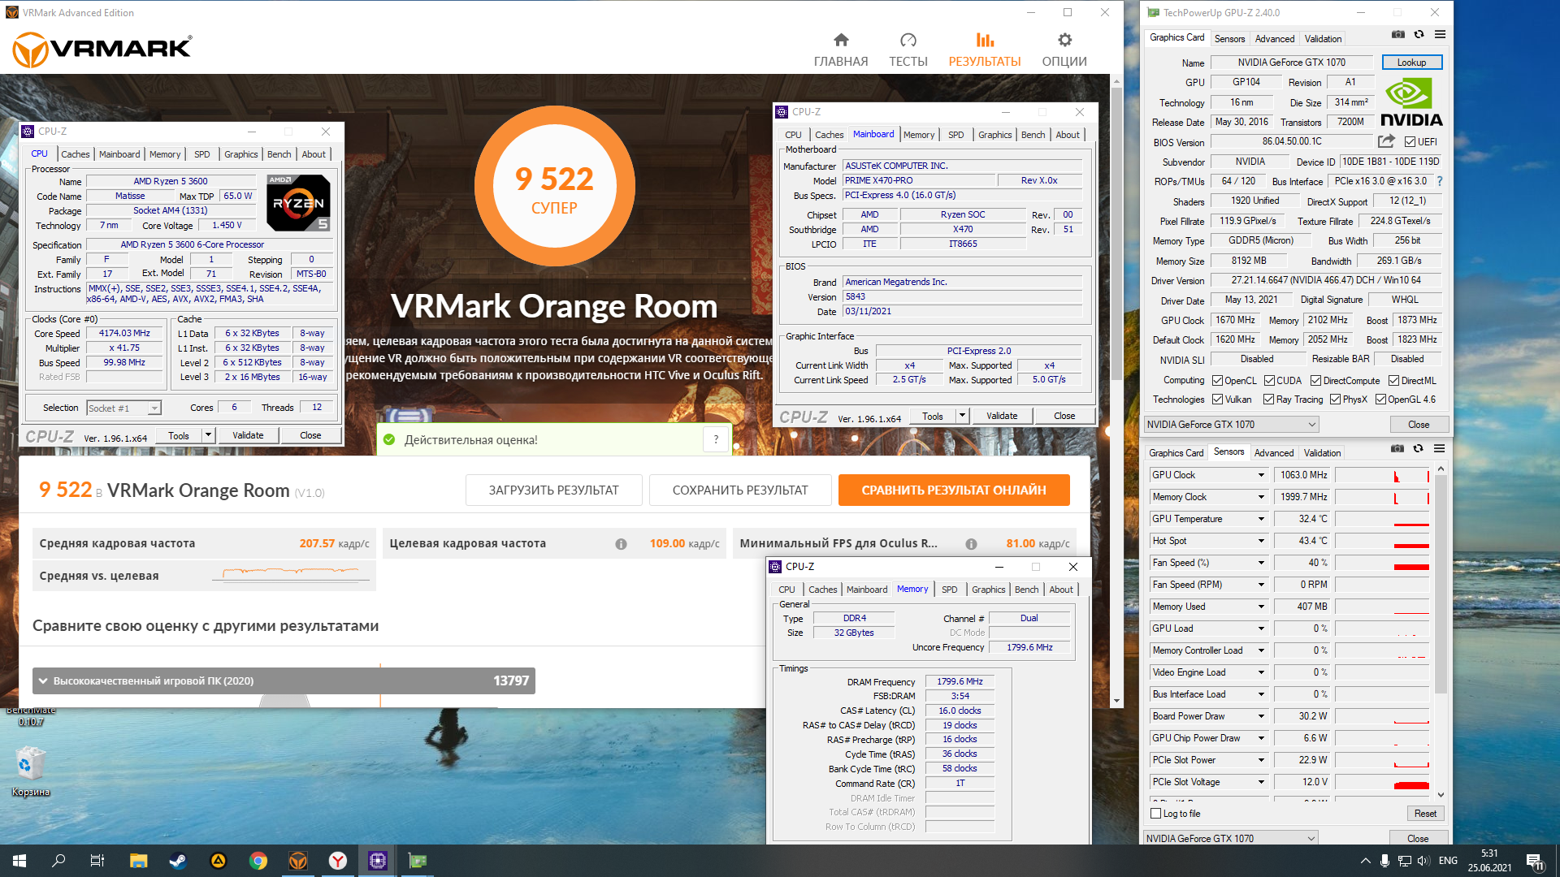This screenshot has height=877, width=1560.
Task: Switch to SPD tab in mainboard CPU-Z window
Action: pyautogui.click(x=956, y=135)
